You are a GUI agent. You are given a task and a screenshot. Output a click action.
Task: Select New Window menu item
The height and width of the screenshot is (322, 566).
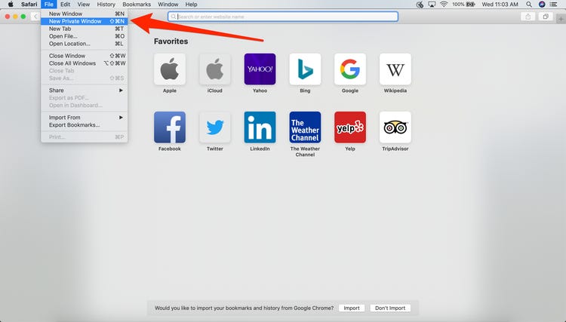[x=84, y=14]
